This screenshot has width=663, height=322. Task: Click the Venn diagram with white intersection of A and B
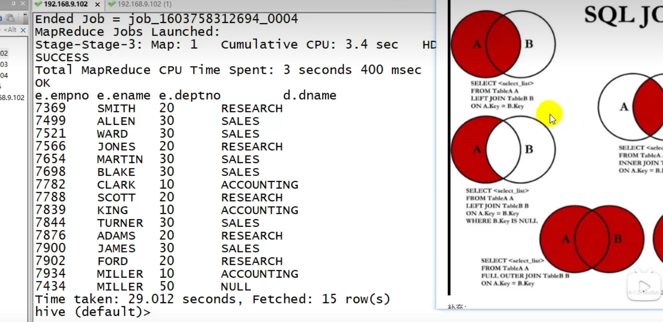503,150
